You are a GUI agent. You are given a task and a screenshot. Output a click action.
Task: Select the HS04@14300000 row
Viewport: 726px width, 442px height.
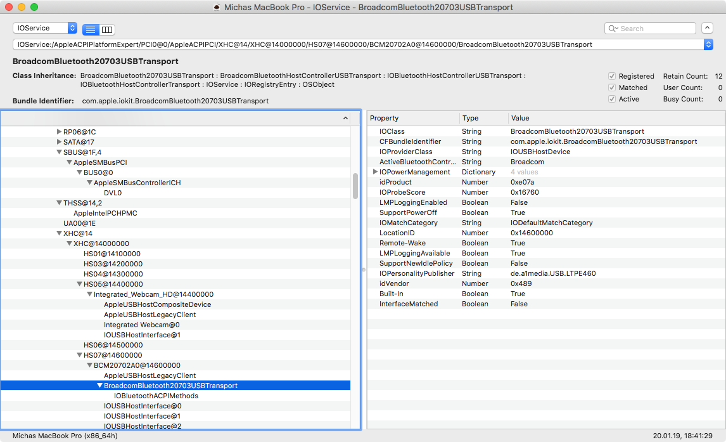[x=175, y=275]
